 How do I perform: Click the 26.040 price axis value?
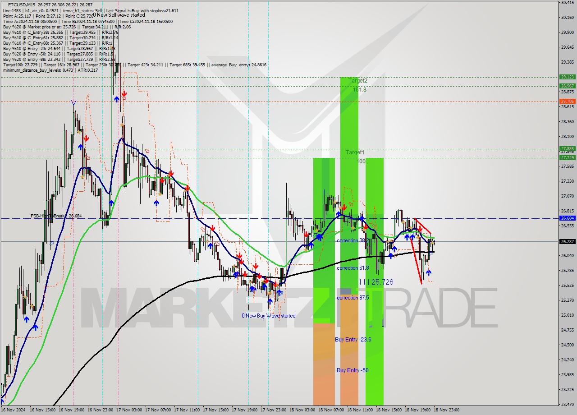[x=567, y=255]
